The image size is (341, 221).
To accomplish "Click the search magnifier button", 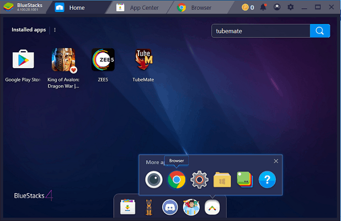I will tap(320, 31).
